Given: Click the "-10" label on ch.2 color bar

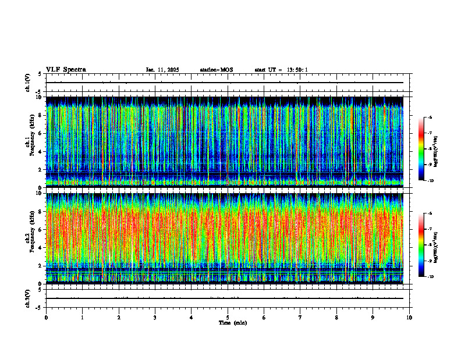Looking at the screenshot, I should point(430,277).
